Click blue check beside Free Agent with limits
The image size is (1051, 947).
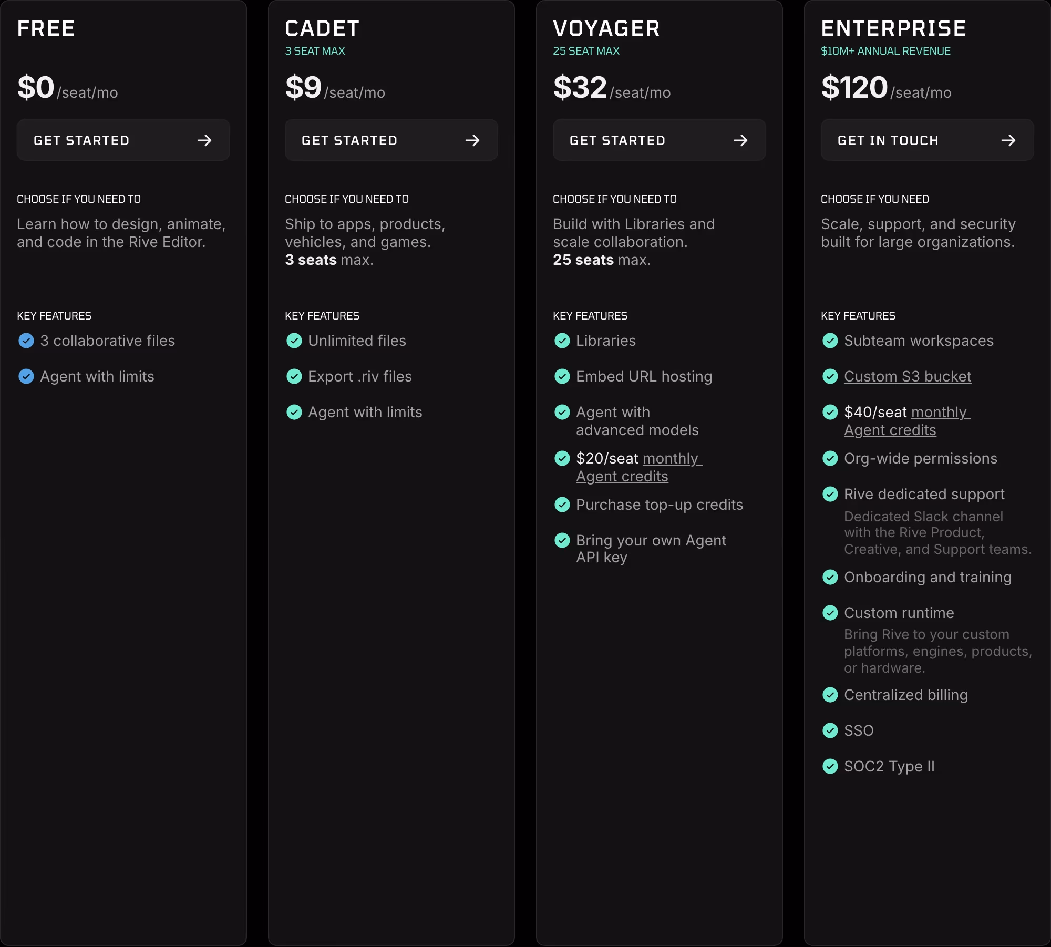(26, 376)
